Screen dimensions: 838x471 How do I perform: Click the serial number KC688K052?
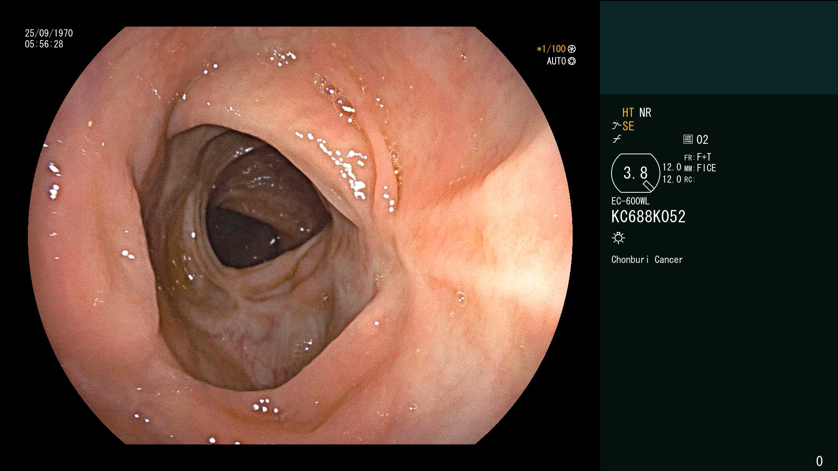click(x=649, y=217)
